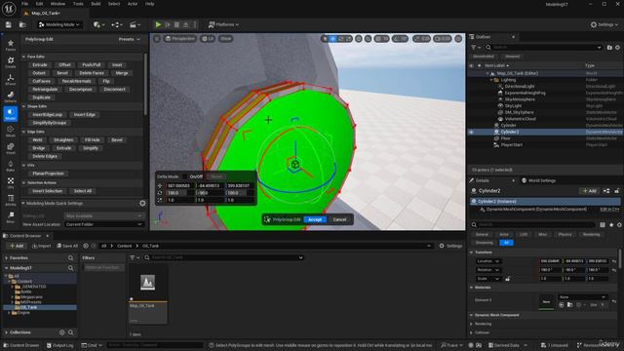Open the Presets dropdown in PolyGroup Edit

pos(130,39)
